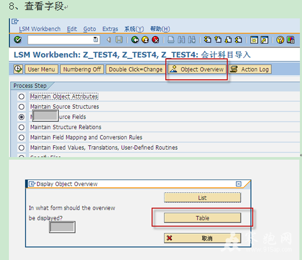Click the Execute clock icon
The height and width of the screenshot is (260, 302).
pos(18,69)
